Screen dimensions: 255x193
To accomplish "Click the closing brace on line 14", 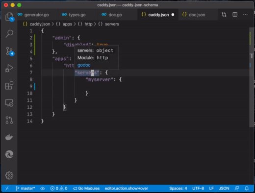I will tap(42, 121).
